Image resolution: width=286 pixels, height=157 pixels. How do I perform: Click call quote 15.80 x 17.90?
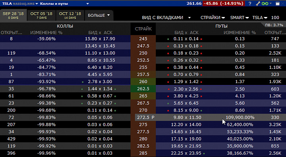tap(100, 39)
